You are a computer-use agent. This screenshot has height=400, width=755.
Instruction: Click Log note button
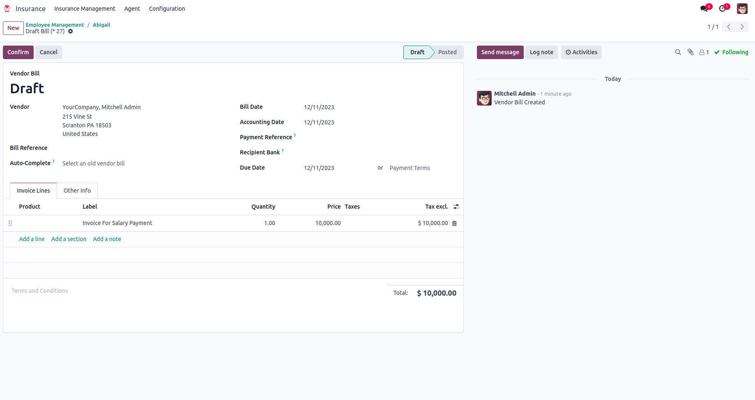(541, 52)
